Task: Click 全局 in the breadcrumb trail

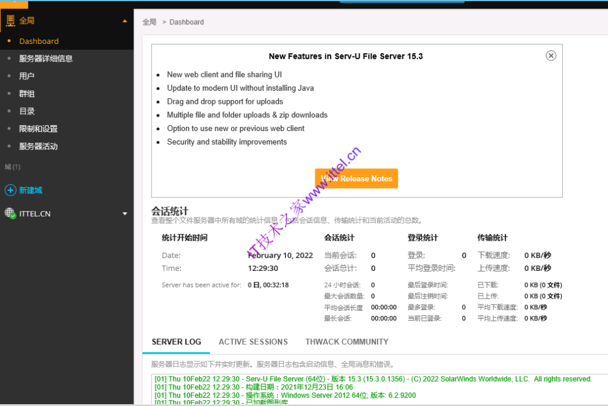Action: pos(149,21)
